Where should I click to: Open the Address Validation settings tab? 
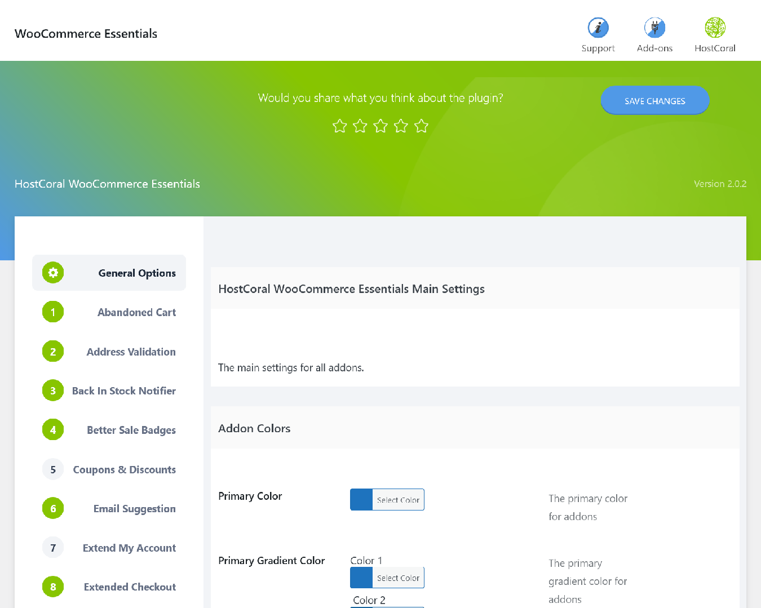131,352
